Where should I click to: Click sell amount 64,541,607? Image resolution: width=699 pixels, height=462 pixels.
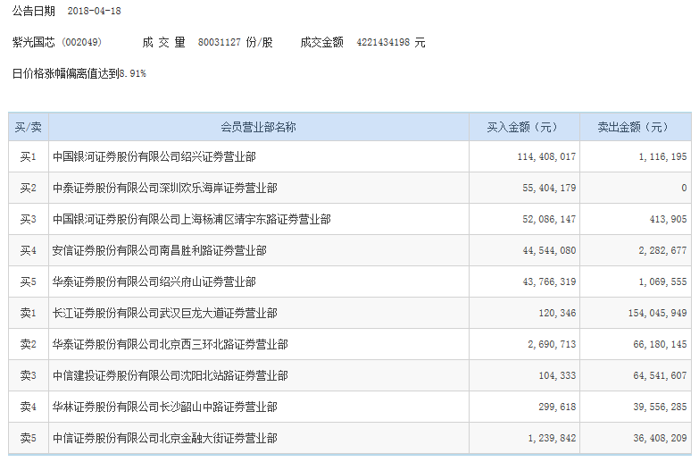click(661, 375)
